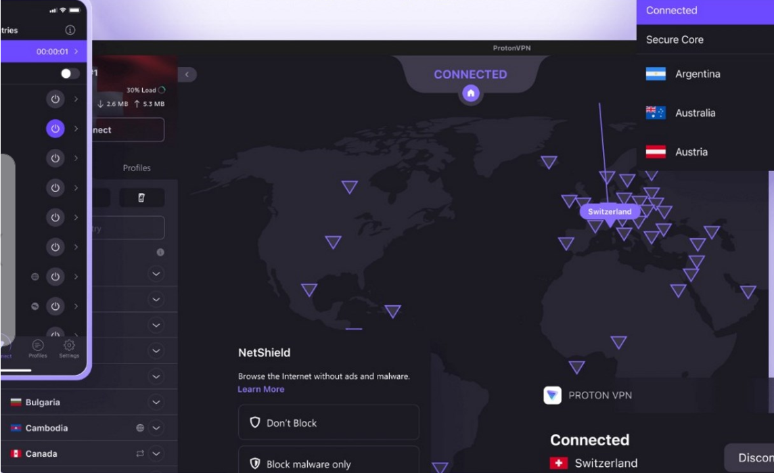Switch to the Profiles tab in desktop sidebar
This screenshot has width=774, height=473.
click(x=137, y=168)
